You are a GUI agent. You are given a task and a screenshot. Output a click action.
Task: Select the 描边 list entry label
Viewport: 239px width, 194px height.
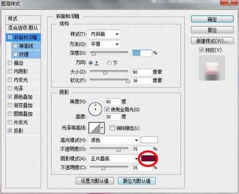click(18, 63)
